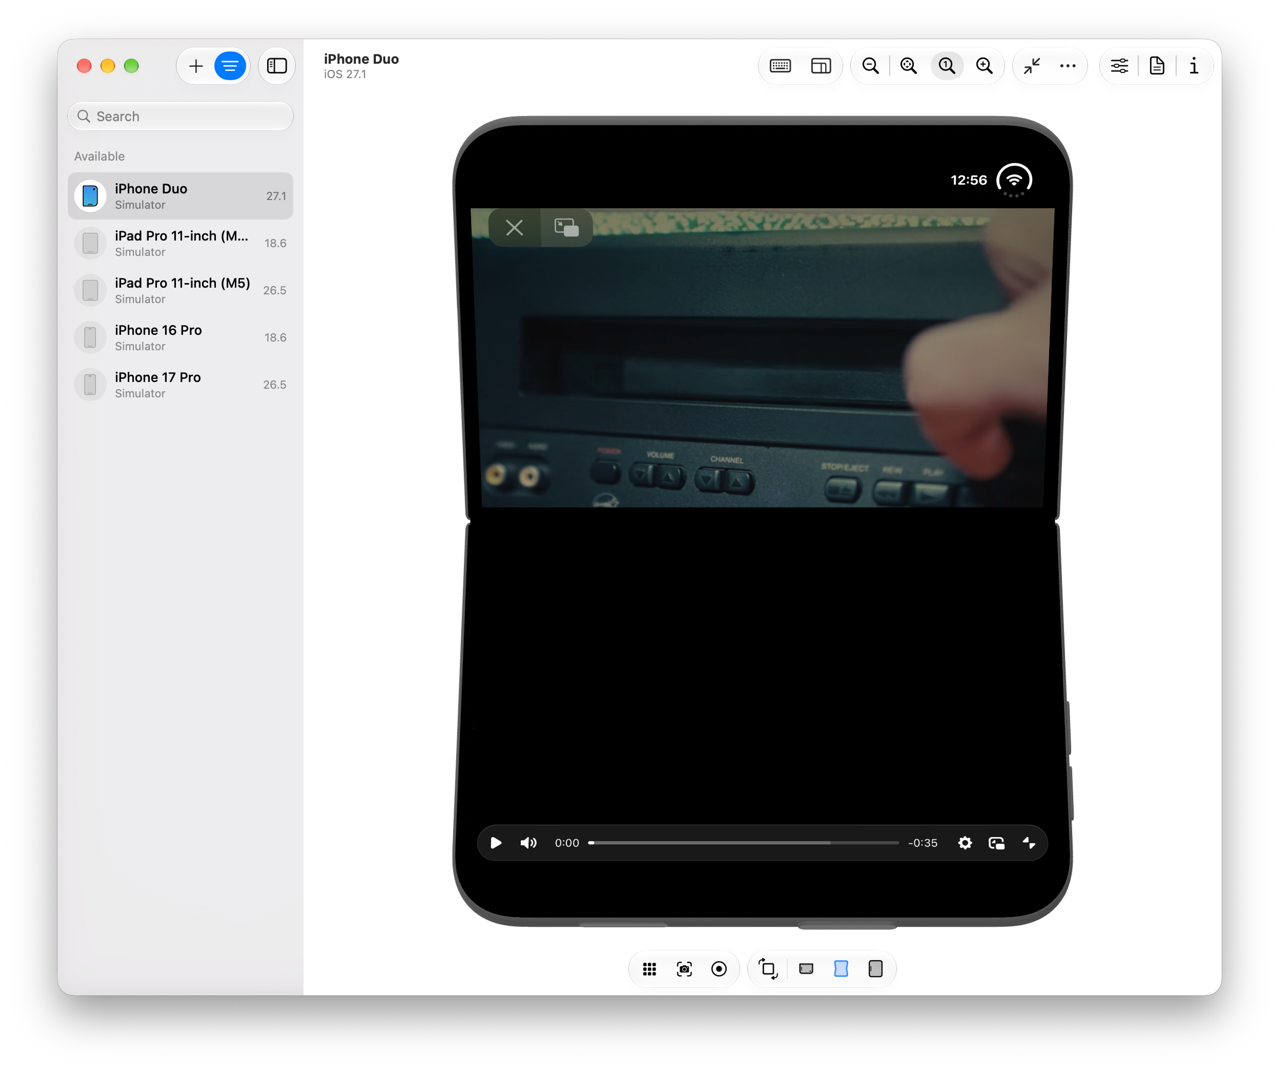Click the Available section header
The image size is (1279, 1071).
tap(99, 157)
